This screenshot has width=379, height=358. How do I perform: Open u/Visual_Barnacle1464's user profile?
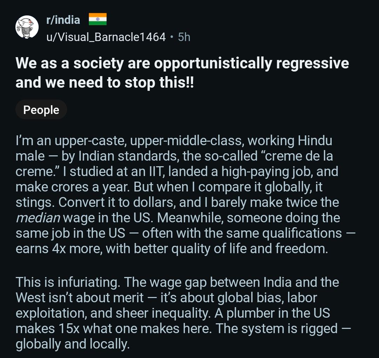click(106, 36)
